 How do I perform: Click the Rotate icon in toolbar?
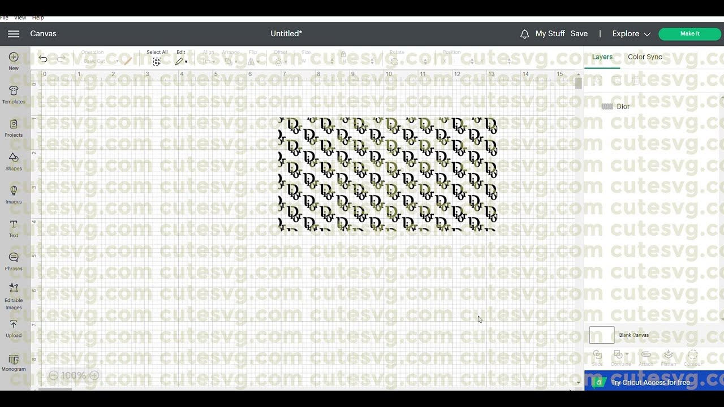[394, 62]
